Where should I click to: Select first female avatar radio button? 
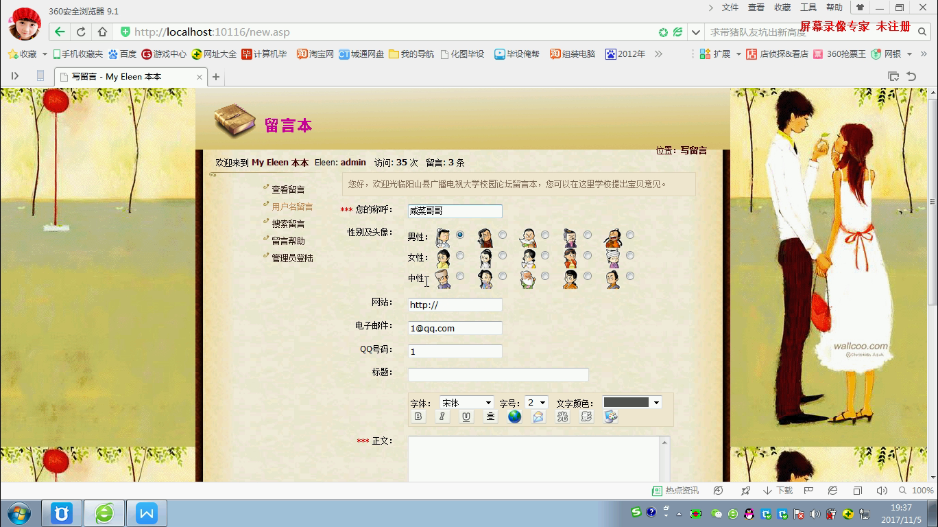[460, 255]
